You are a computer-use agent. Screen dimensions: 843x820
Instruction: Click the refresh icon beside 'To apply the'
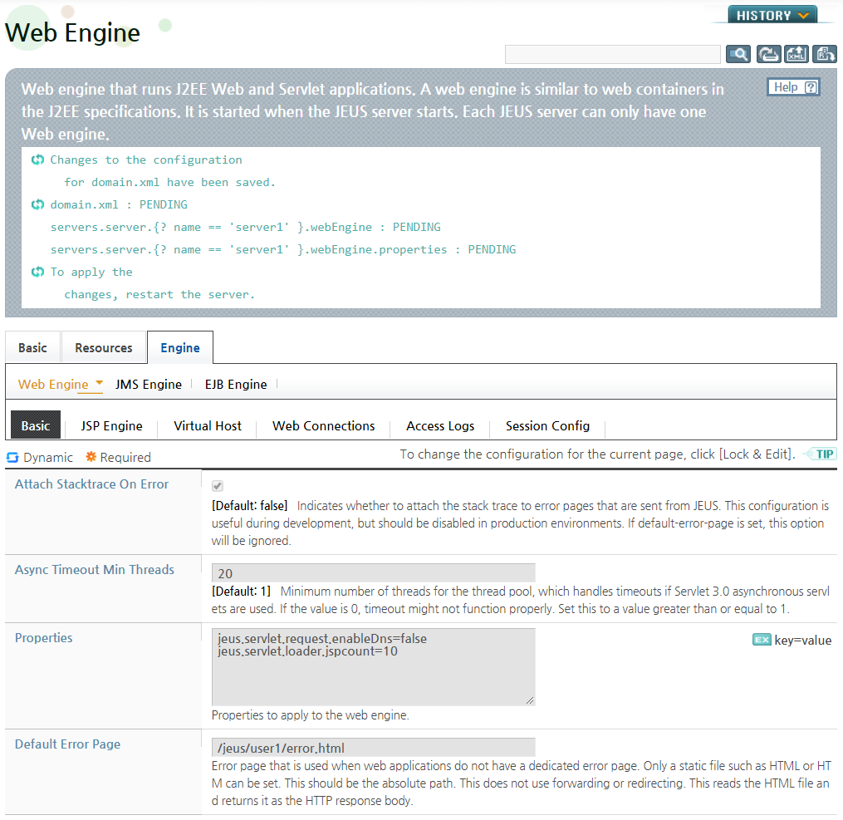click(x=37, y=272)
